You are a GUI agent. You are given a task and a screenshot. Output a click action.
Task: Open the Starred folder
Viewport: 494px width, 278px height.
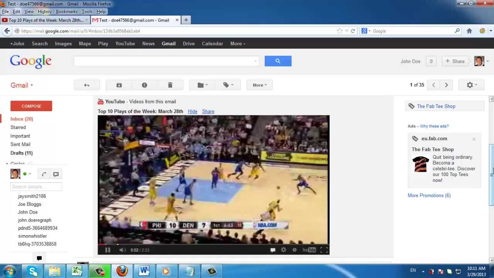coord(18,127)
